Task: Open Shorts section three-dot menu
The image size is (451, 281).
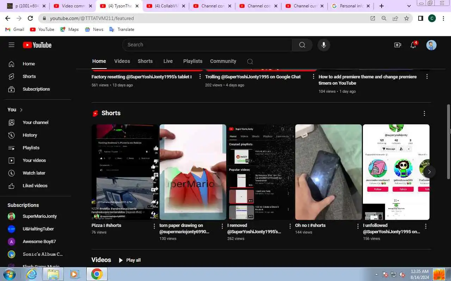Action: point(424,113)
